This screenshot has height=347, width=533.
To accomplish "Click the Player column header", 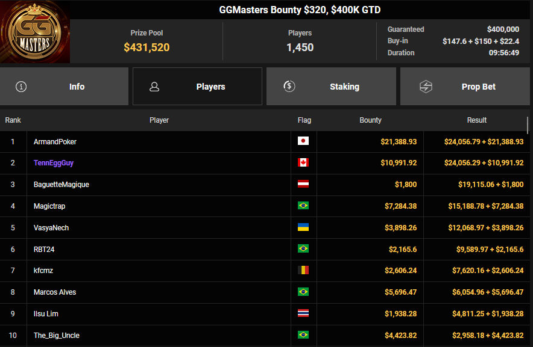I will point(159,120).
